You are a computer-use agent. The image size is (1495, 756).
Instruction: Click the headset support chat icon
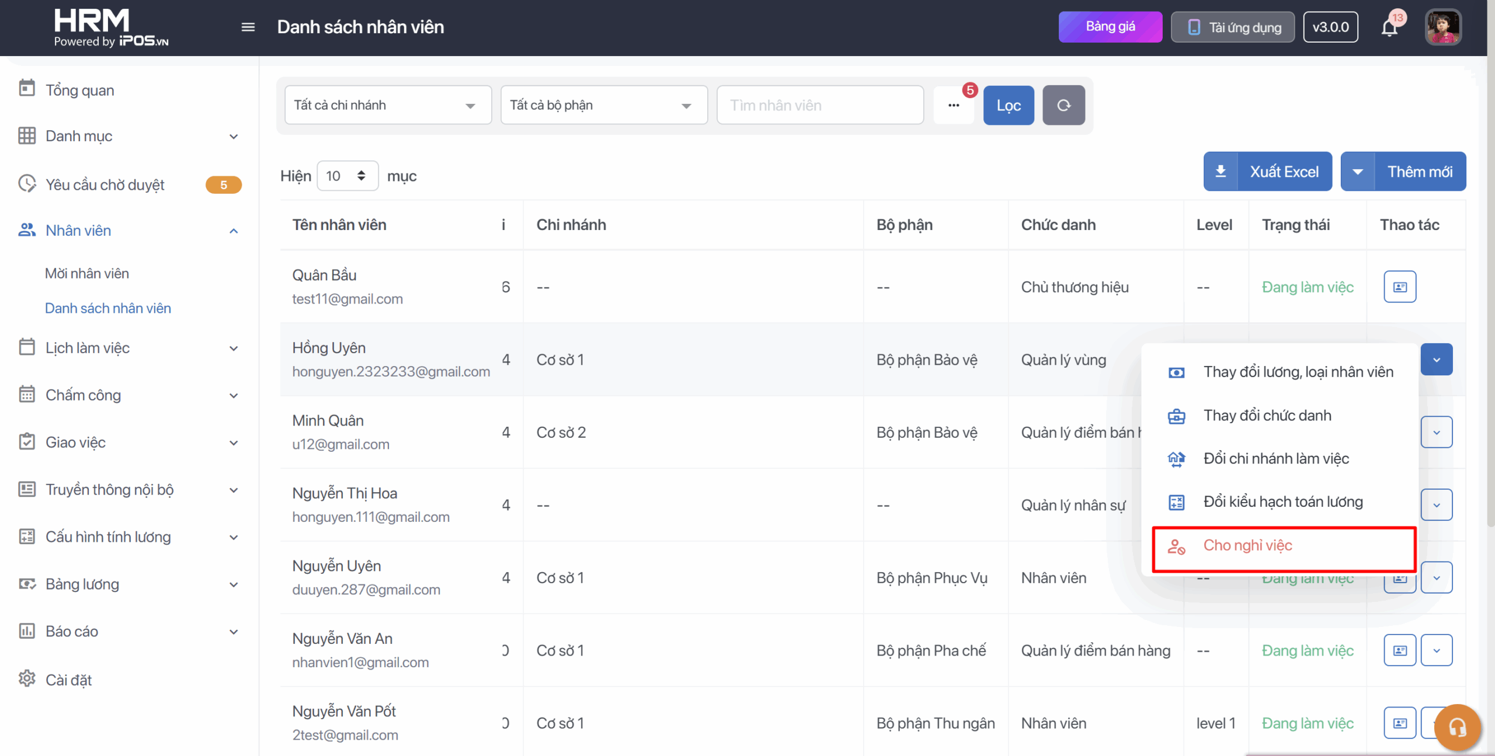[x=1457, y=727]
